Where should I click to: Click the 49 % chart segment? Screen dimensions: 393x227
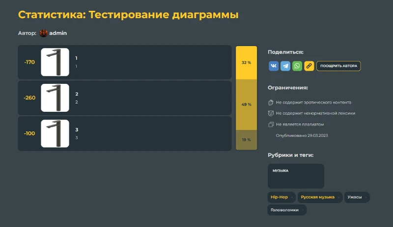(246, 104)
